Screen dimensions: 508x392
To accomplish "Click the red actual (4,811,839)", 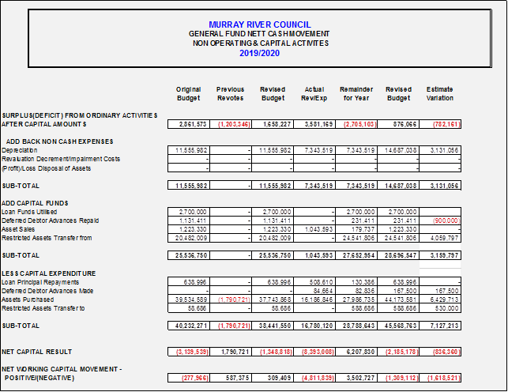I will [x=314, y=378].
